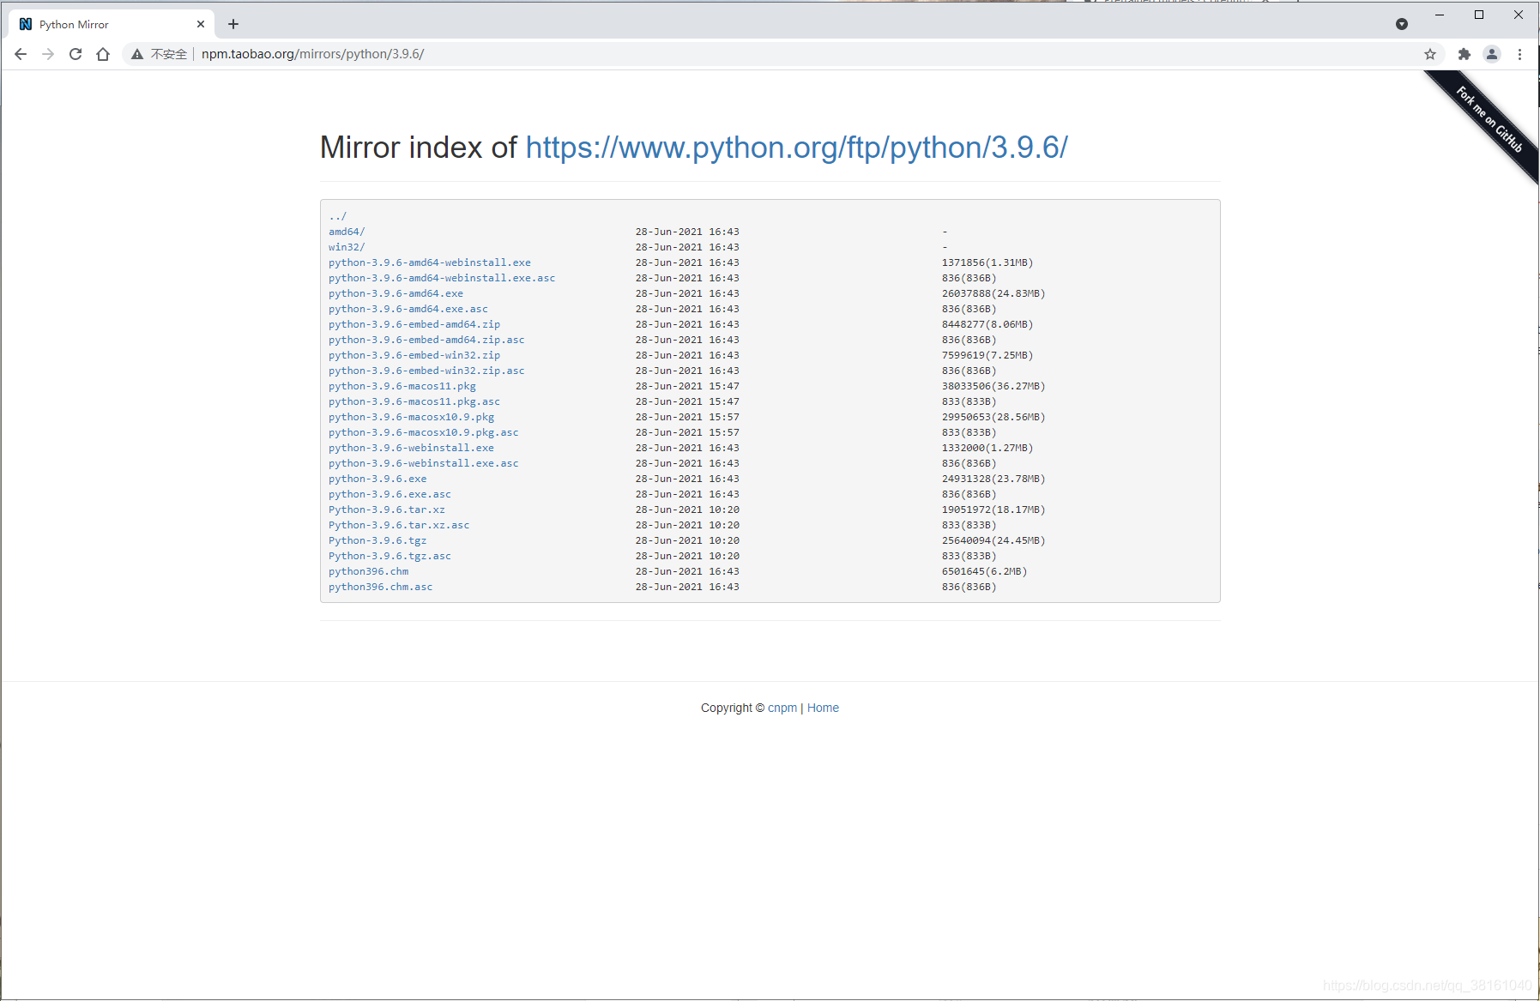Image resolution: width=1540 pixels, height=1001 pixels.
Task: Download python-3.9.6-amd64.exe
Action: [x=396, y=293]
